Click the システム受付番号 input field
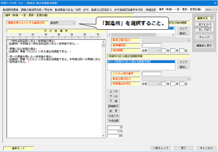Screen dimensions: 218x152 (151, 74)
